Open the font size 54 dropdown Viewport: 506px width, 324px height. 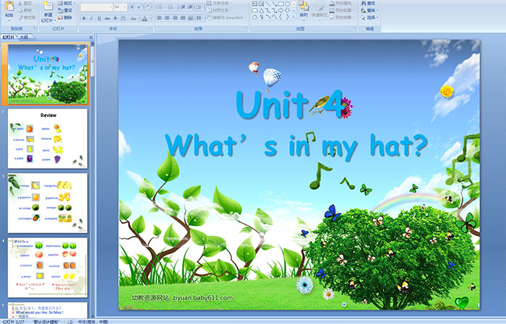click(125, 7)
